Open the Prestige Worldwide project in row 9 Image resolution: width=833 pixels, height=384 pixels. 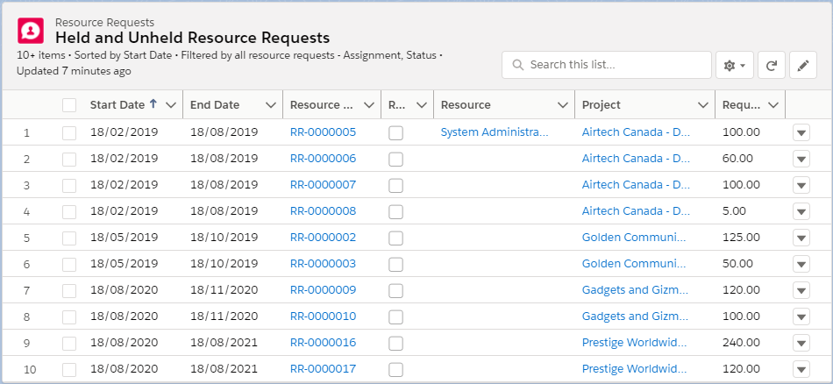(634, 343)
